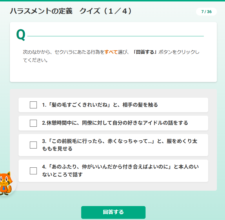225x220 pixels.
Task: Click the 回答する submit button
Action: point(113,212)
